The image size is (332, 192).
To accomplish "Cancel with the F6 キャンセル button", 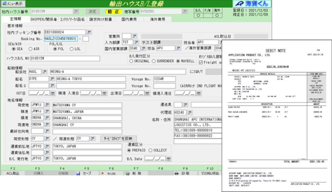I will coord(111,173).
